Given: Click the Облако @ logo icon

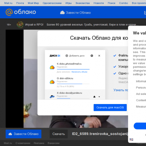Looking at the screenshot, I should (x=9, y=12).
